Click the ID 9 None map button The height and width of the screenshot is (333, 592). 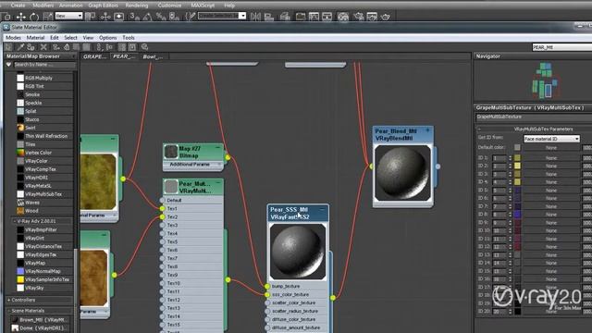(551, 223)
